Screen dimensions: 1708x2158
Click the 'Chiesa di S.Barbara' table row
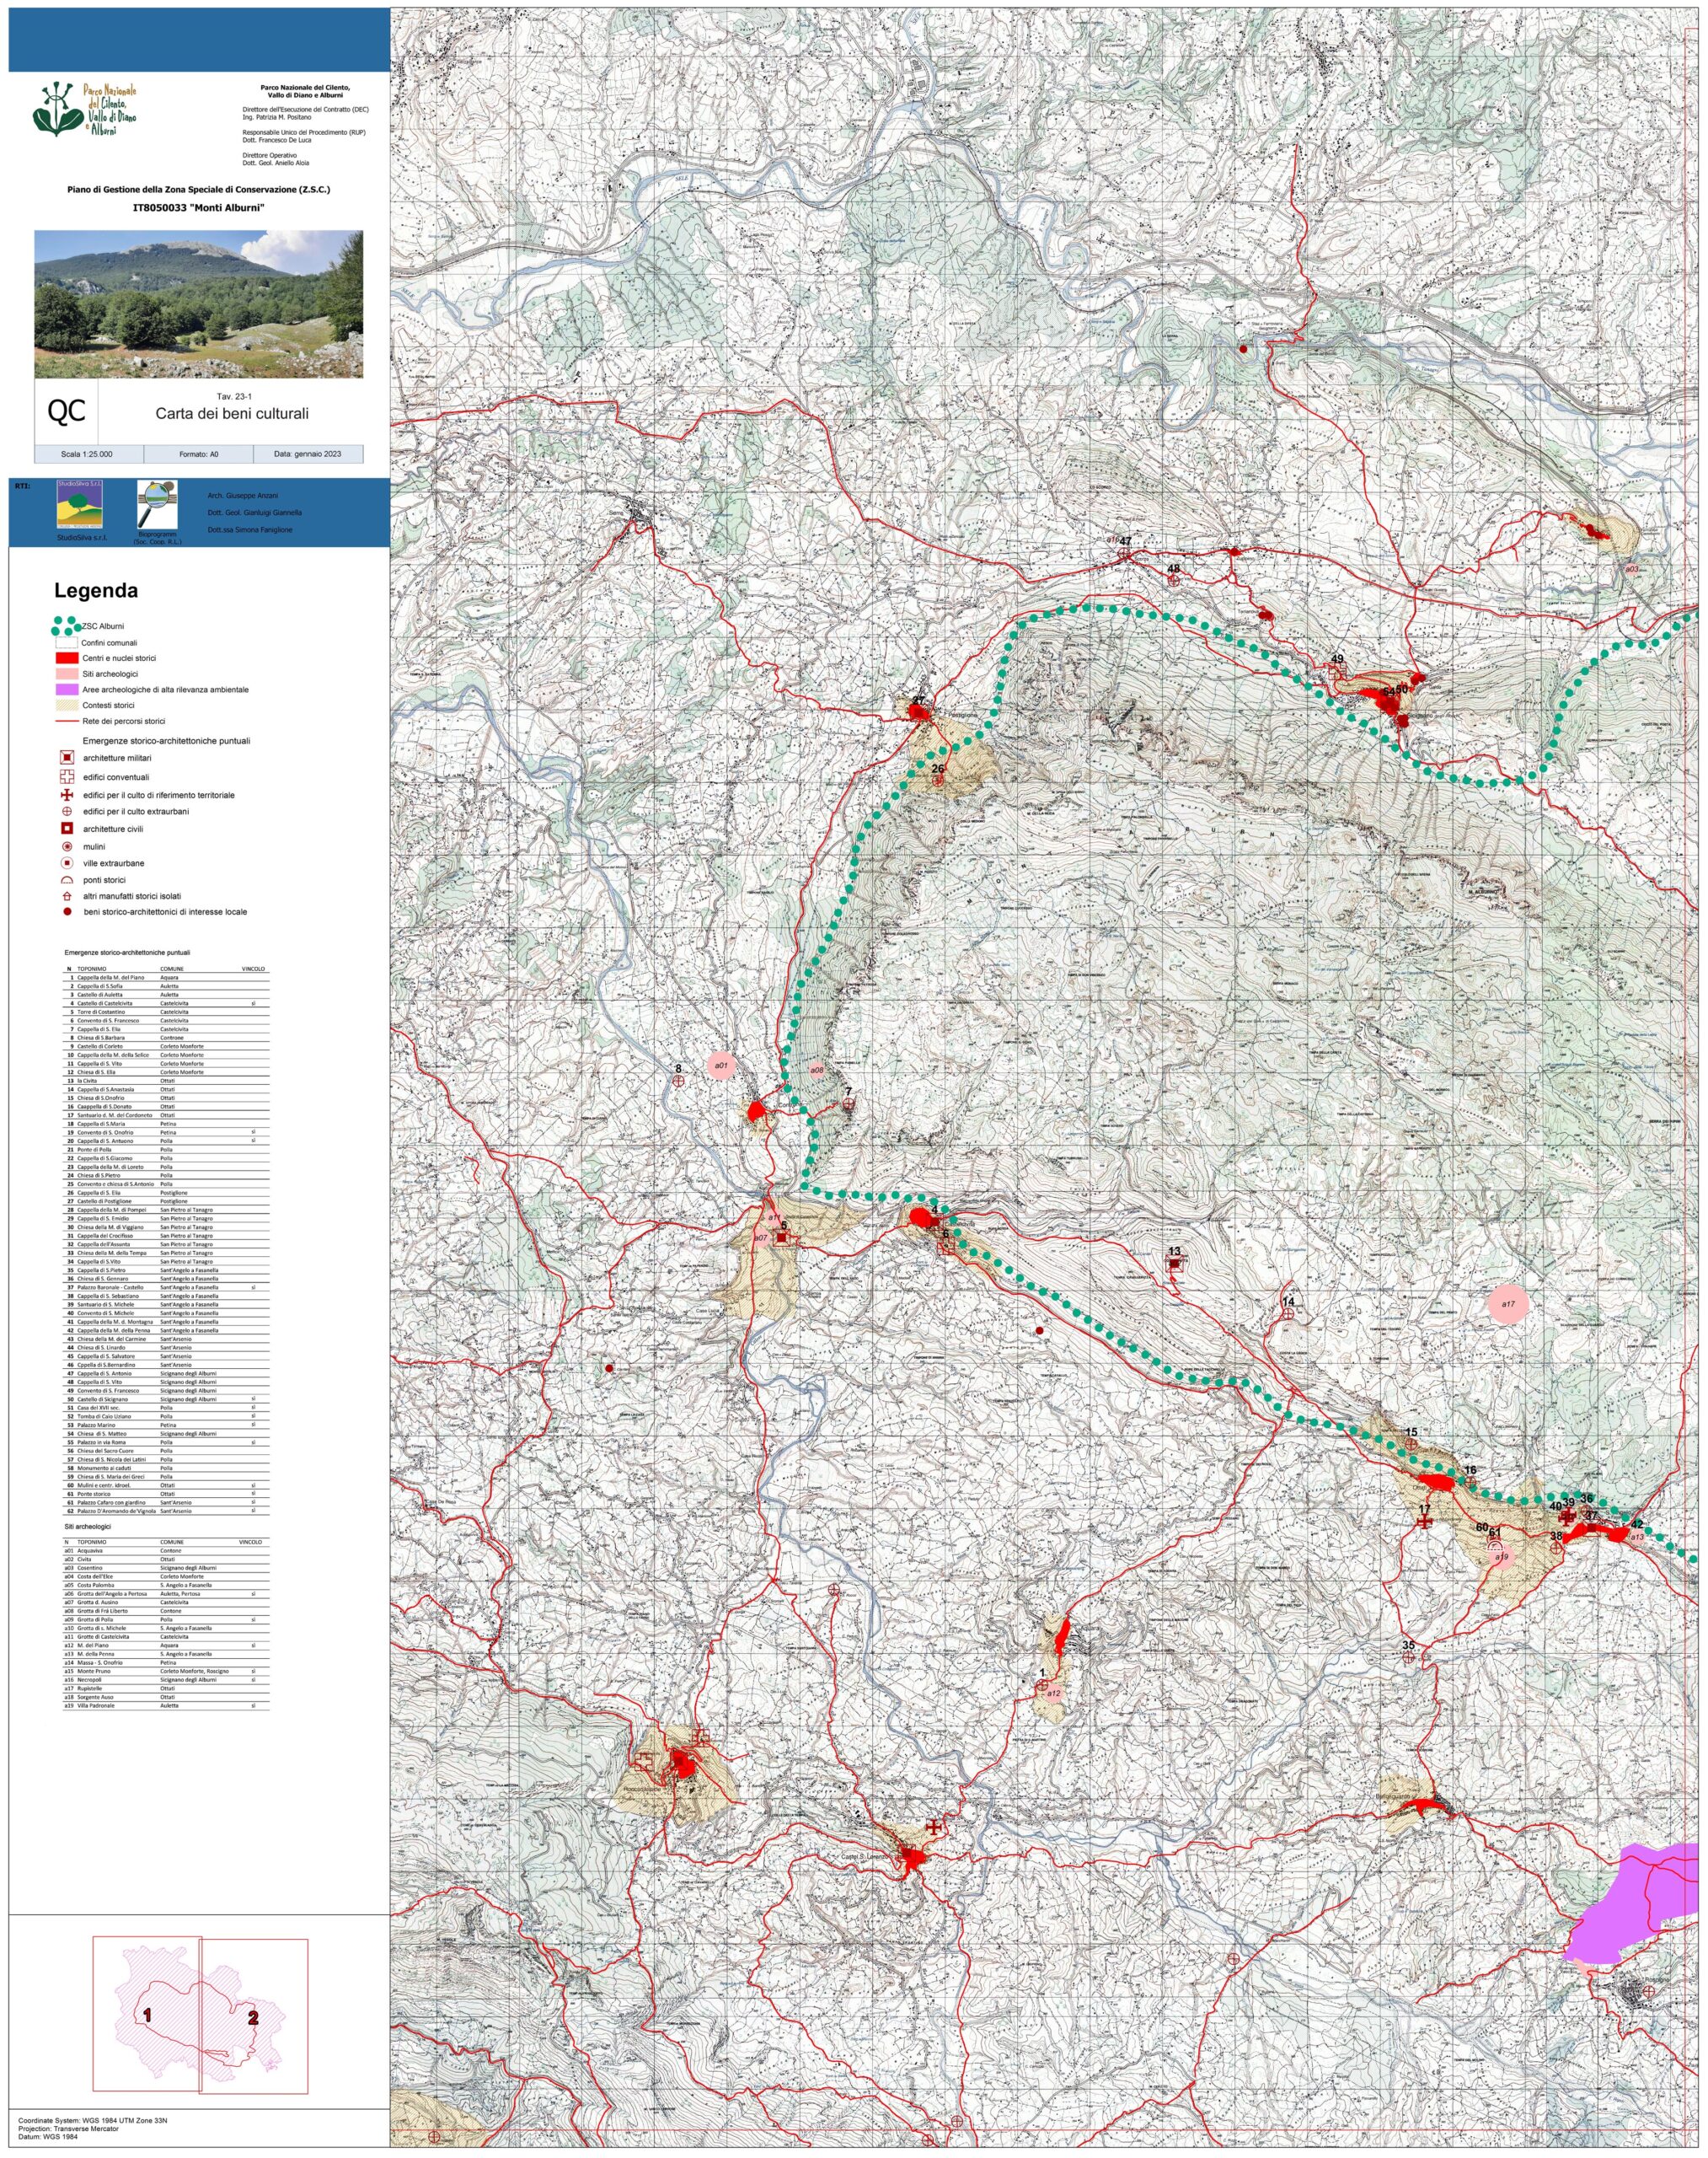click(167, 1038)
